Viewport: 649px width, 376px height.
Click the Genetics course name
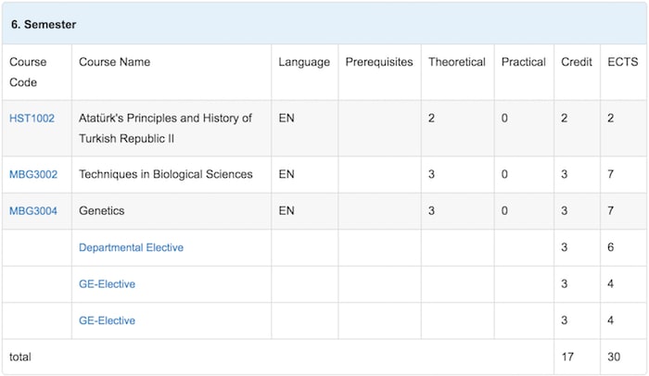pyautogui.click(x=101, y=211)
